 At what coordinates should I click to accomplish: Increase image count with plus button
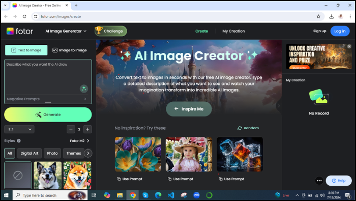click(x=87, y=129)
